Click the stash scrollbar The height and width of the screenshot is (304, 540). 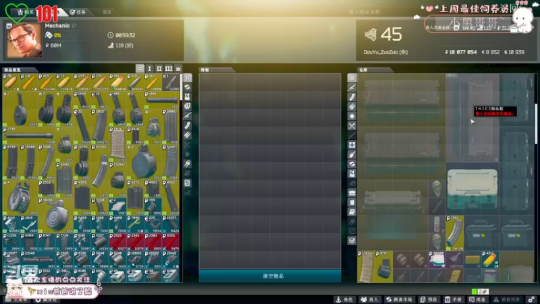click(x=536, y=124)
